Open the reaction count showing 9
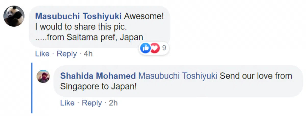The width and height of the screenshot is (306, 116). tap(164, 48)
